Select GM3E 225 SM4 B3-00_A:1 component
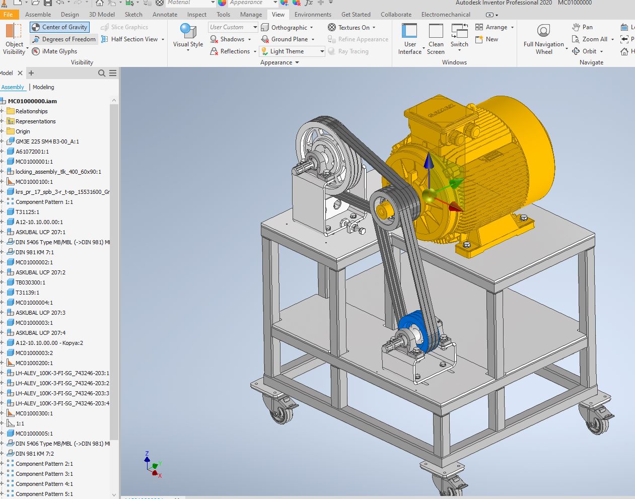 47,141
